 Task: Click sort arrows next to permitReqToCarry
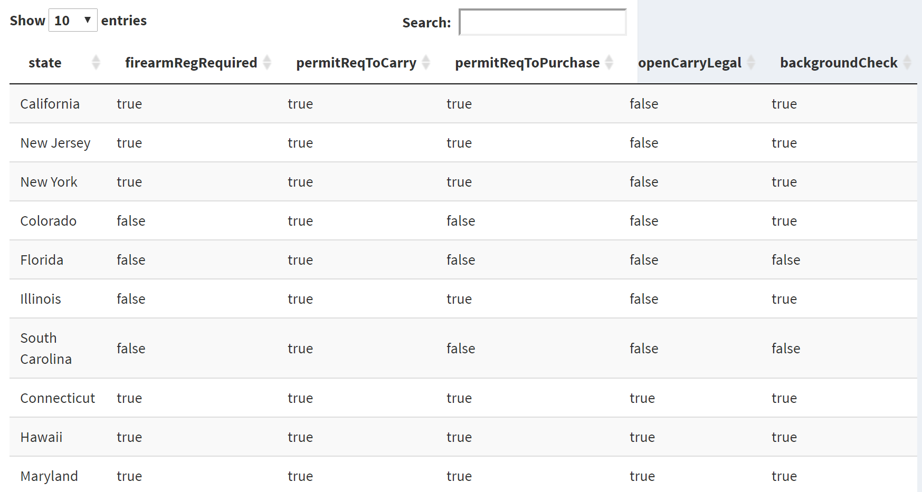point(426,62)
